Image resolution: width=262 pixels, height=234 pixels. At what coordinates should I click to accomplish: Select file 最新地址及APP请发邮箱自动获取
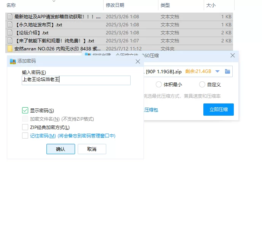(119, 17)
